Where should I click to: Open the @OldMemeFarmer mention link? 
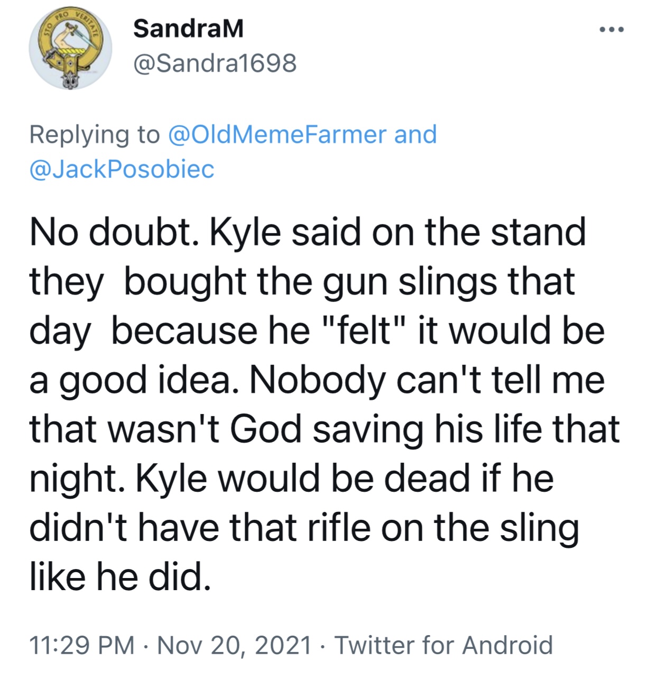[278, 134]
